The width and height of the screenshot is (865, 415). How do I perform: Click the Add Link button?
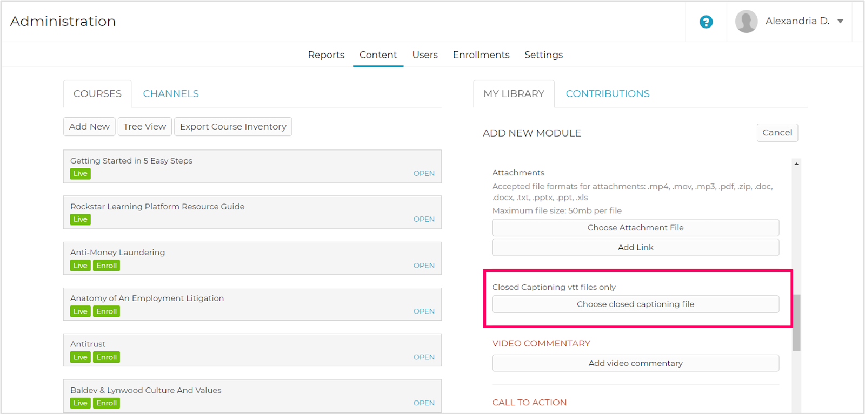(635, 247)
